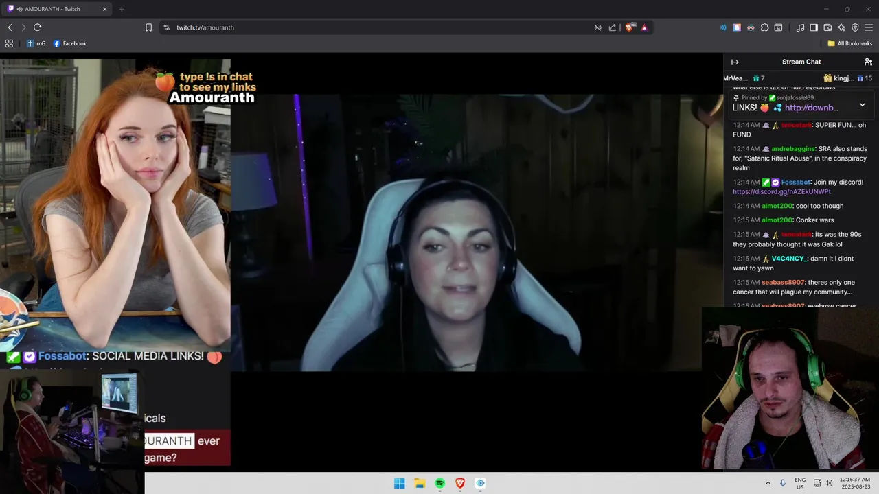Collapse the Stream Chat panel arrow icon

(735, 62)
